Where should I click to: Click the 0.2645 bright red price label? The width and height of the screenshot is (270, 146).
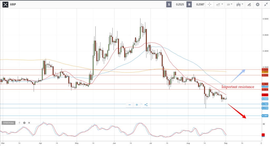265,95
